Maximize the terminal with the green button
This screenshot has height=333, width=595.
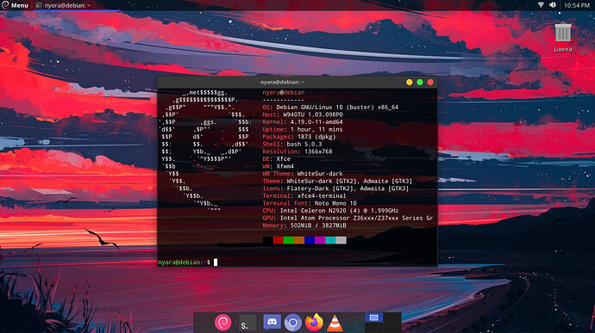tap(420, 83)
